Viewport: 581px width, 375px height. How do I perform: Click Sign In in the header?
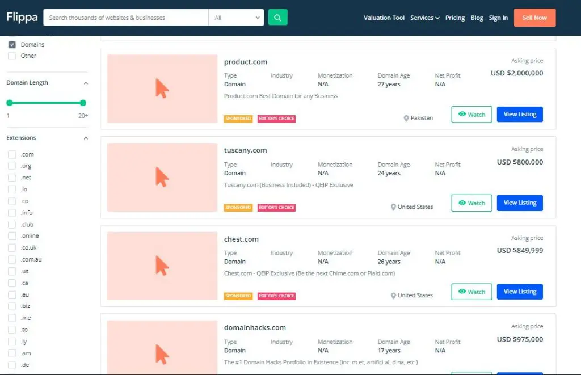[x=498, y=18]
